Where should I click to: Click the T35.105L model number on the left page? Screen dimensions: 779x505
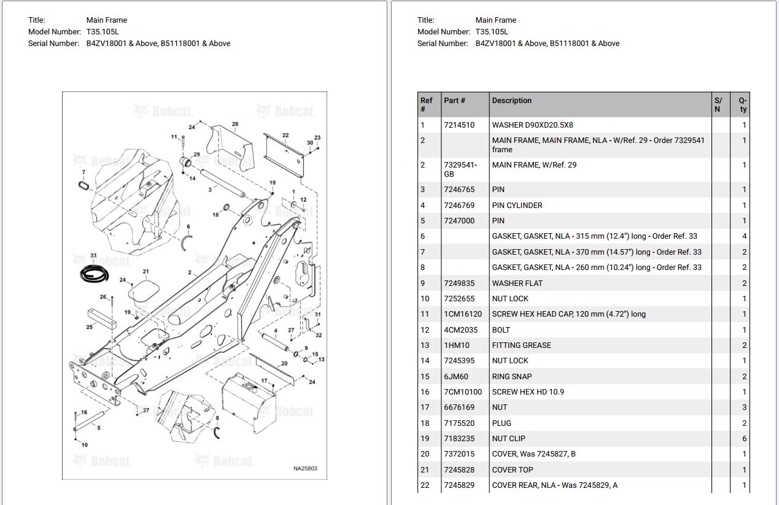tap(103, 32)
